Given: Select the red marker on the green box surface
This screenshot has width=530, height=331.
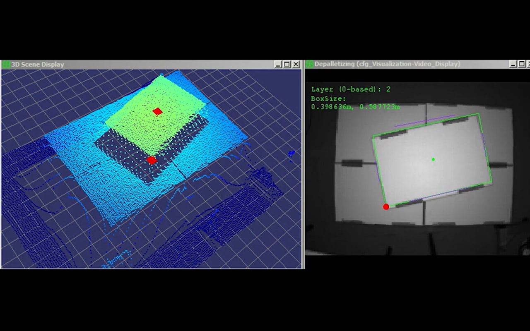Looking at the screenshot, I should [157, 111].
